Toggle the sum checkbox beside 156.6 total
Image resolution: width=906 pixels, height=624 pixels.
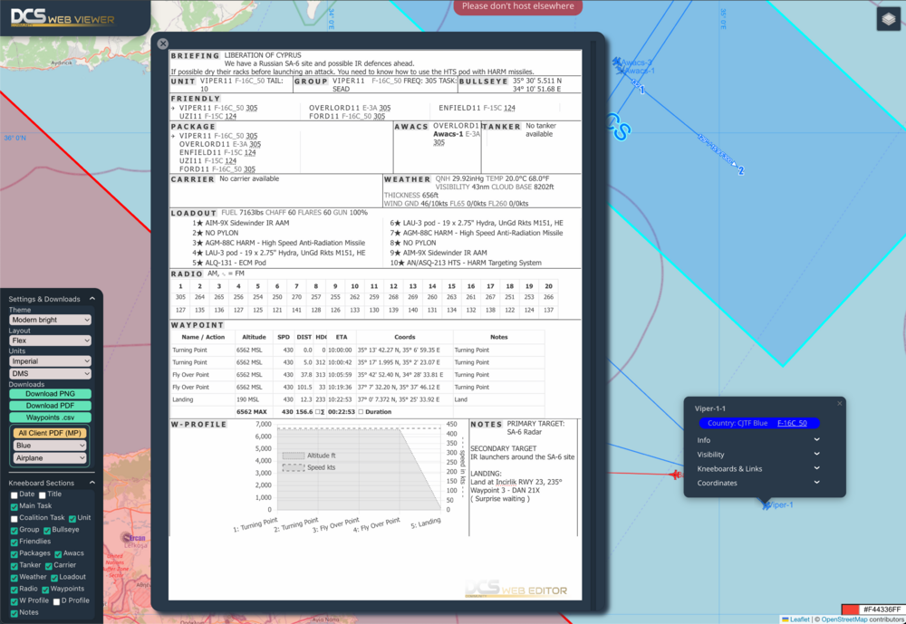tap(316, 412)
